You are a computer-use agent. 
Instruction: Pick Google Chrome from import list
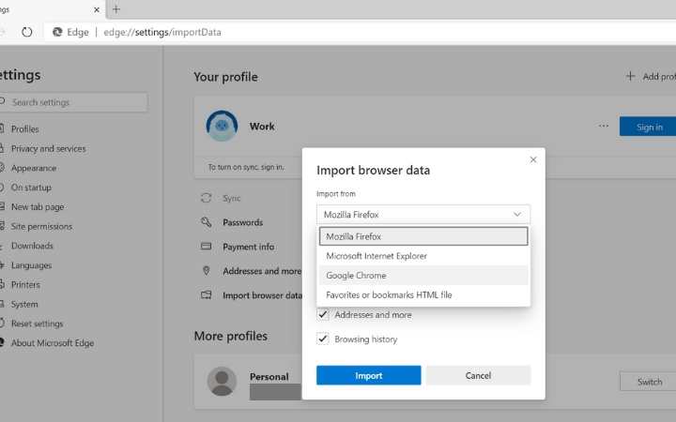(423, 275)
